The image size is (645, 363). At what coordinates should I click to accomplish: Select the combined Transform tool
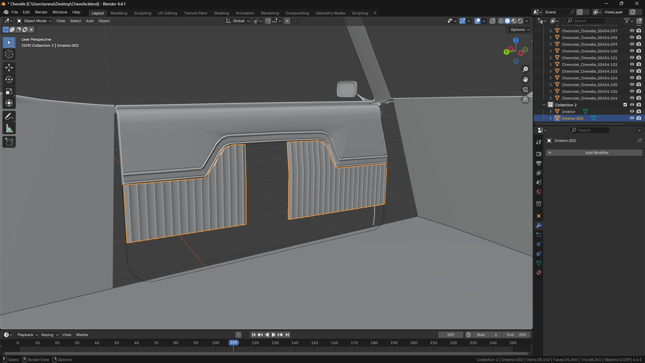pyautogui.click(x=9, y=103)
